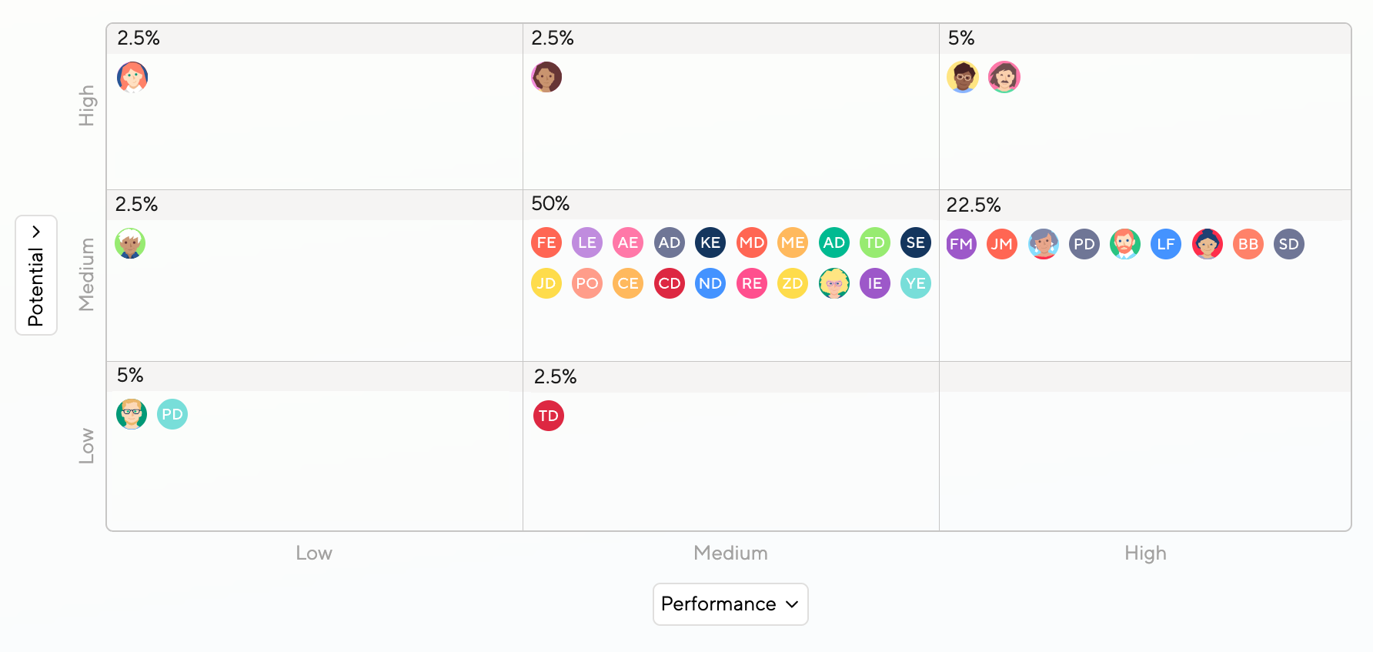Image resolution: width=1373 pixels, height=652 pixels.
Task: Select the FE employee avatar
Action: (x=546, y=242)
